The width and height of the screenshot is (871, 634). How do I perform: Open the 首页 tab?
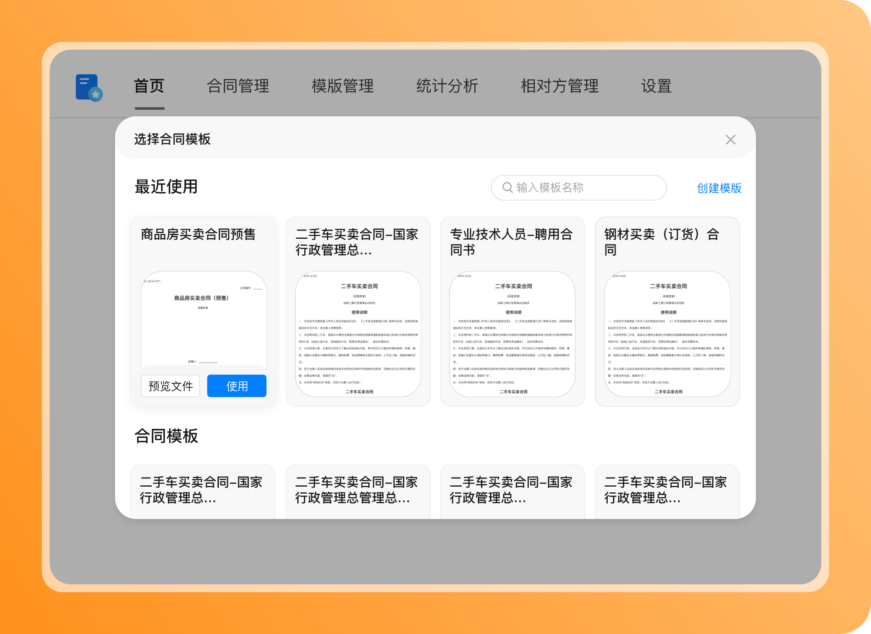coord(149,86)
